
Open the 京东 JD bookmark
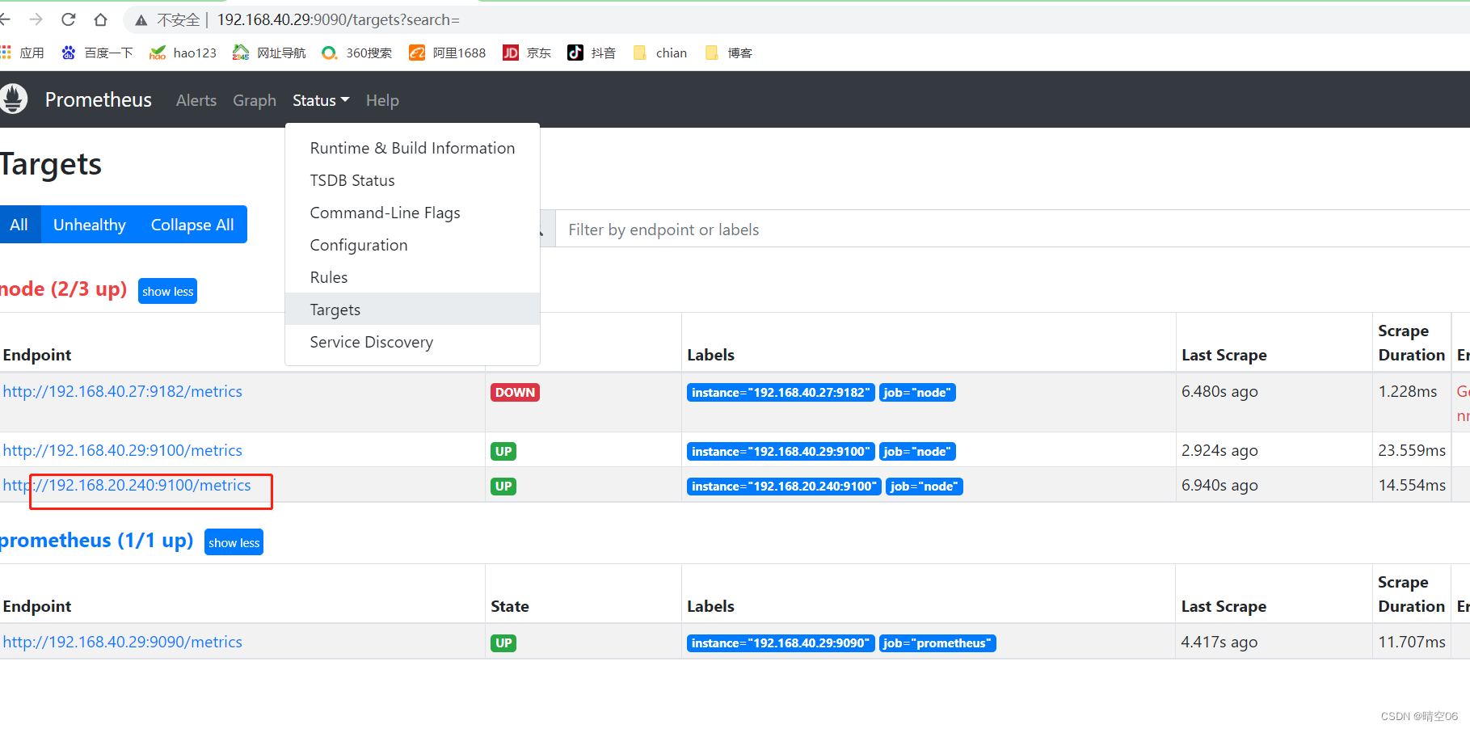click(525, 53)
